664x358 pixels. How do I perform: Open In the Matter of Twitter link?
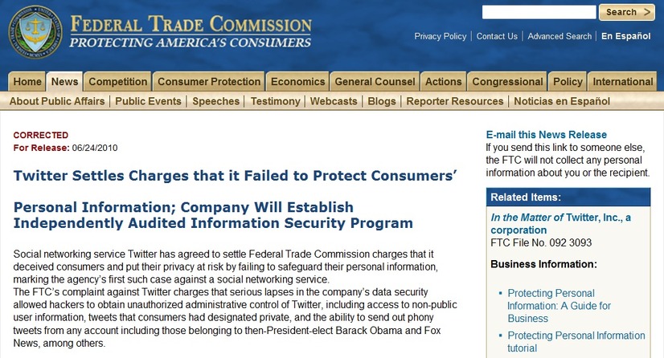(560, 224)
